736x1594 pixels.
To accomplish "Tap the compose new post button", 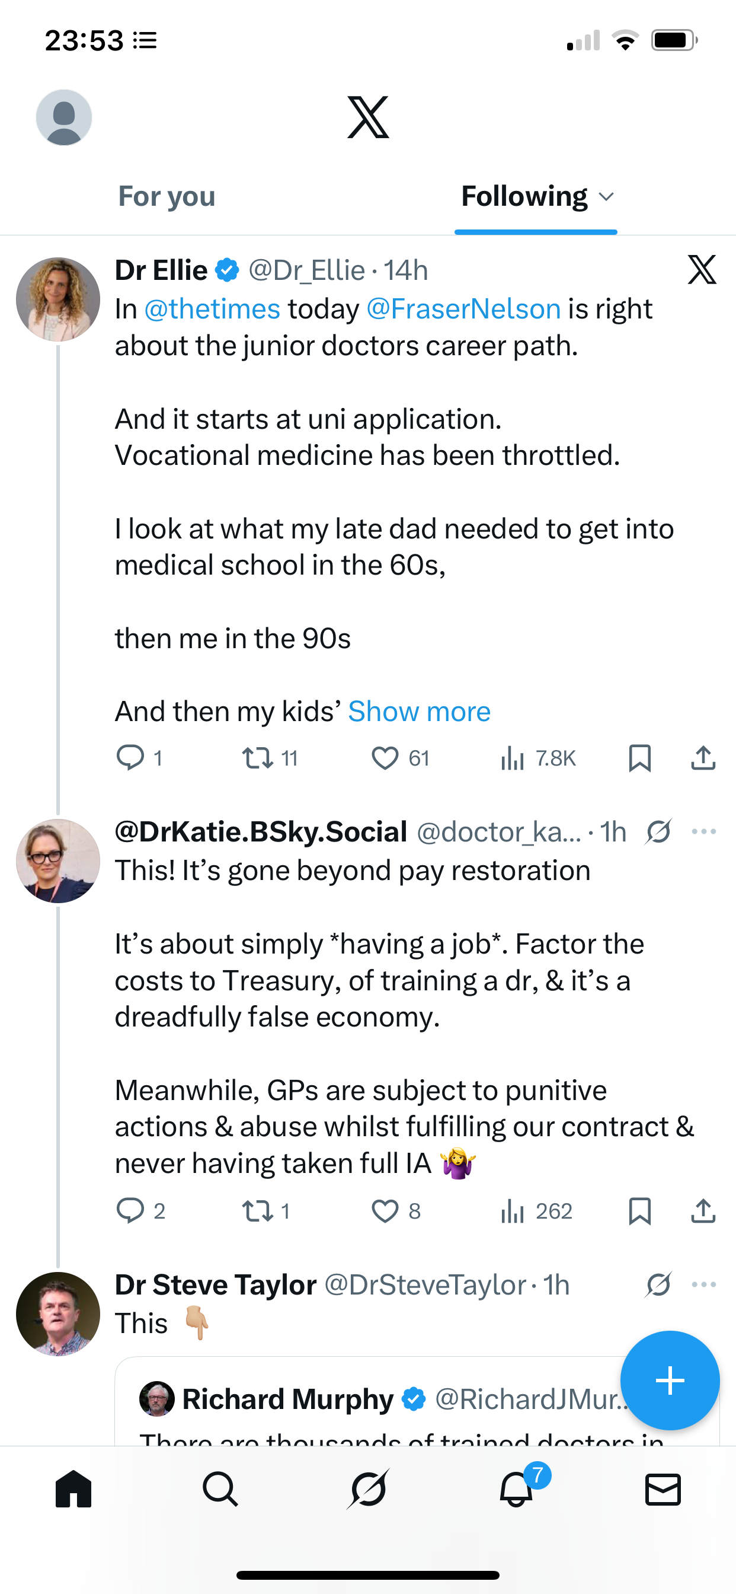I will click(x=670, y=1380).
